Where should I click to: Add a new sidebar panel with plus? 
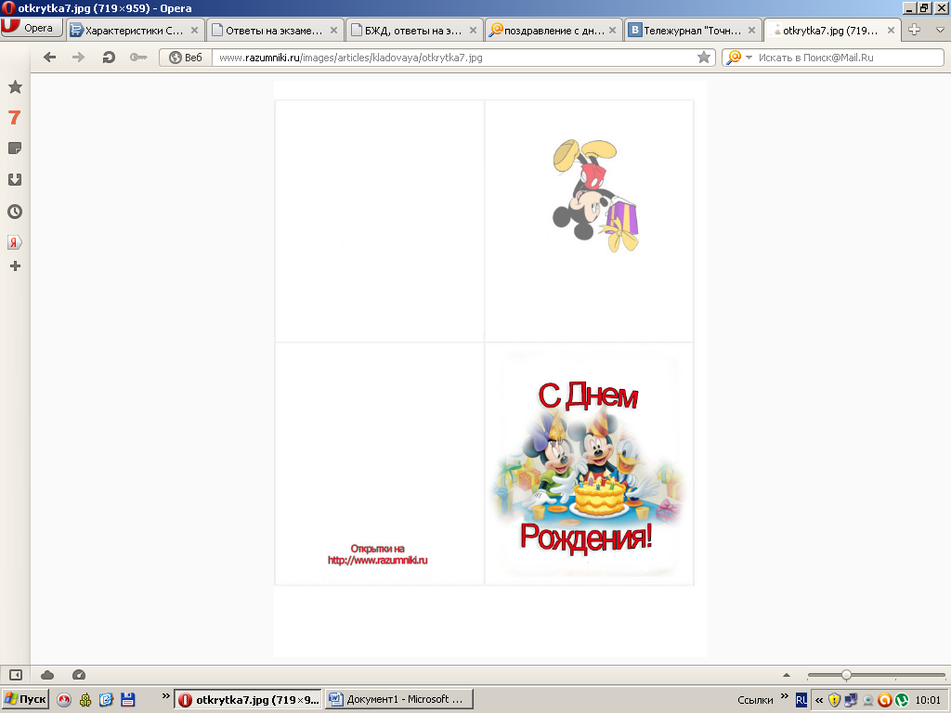pyautogui.click(x=15, y=266)
